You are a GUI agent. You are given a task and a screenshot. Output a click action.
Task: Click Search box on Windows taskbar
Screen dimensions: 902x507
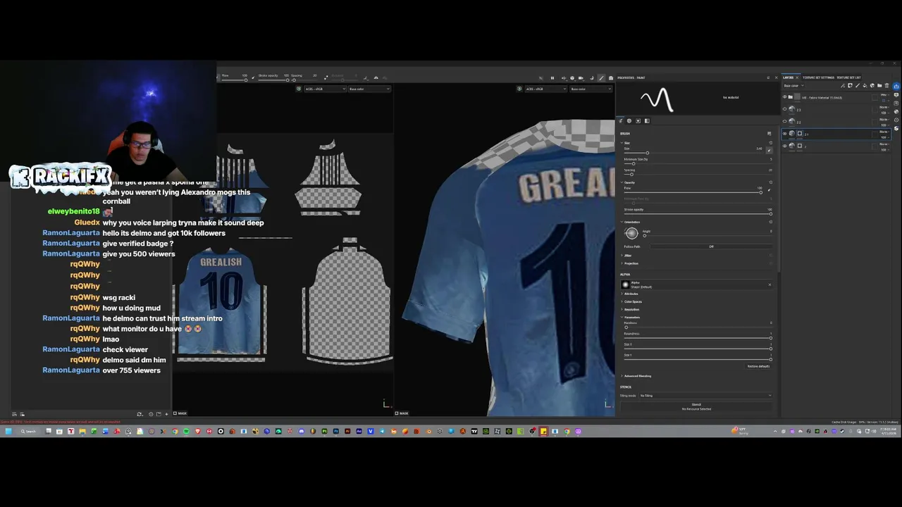click(x=28, y=431)
